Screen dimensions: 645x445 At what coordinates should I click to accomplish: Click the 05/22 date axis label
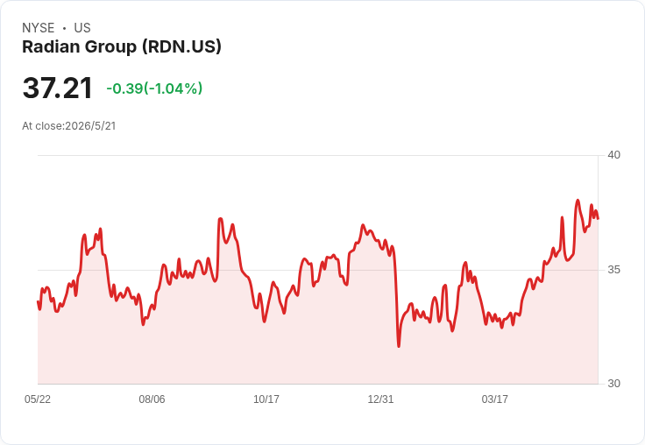(x=38, y=399)
